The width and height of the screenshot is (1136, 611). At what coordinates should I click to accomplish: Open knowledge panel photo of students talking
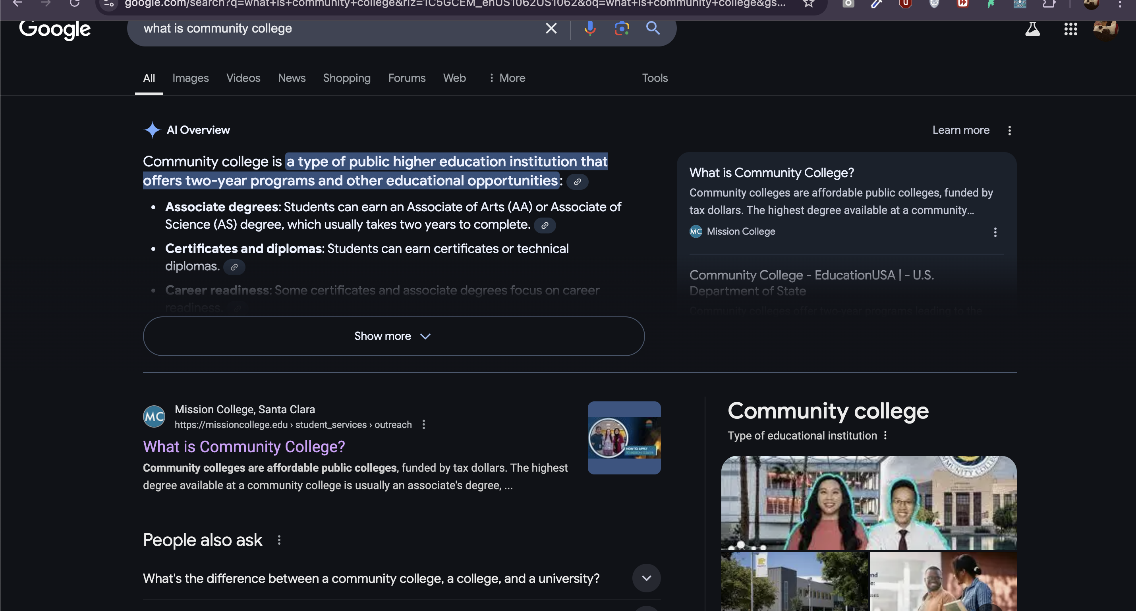pyautogui.click(x=943, y=582)
